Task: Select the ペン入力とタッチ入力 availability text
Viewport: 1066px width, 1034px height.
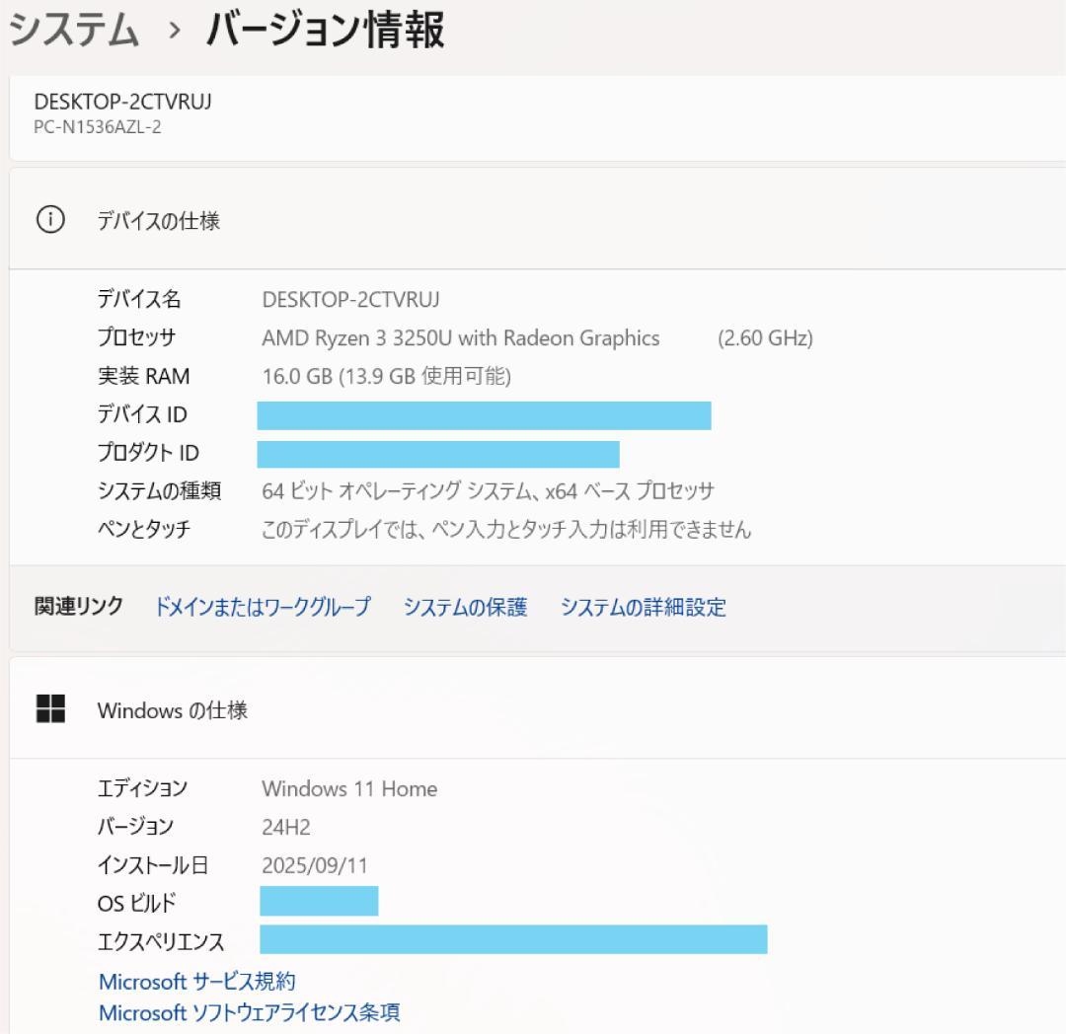Action: coord(506,529)
